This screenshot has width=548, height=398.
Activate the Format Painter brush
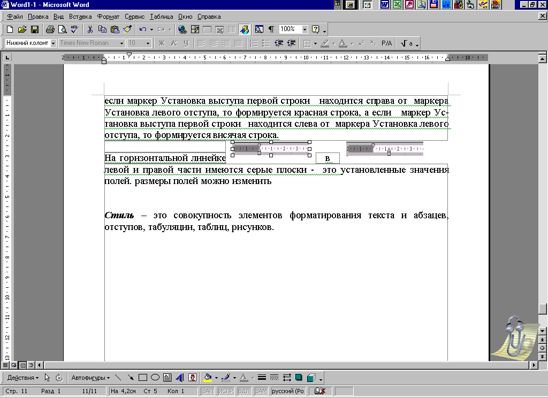127,29
